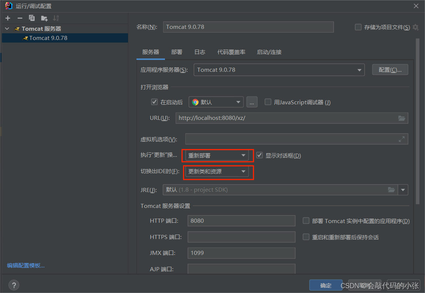
Task: Add a new run configuration
Action: click(x=8, y=18)
